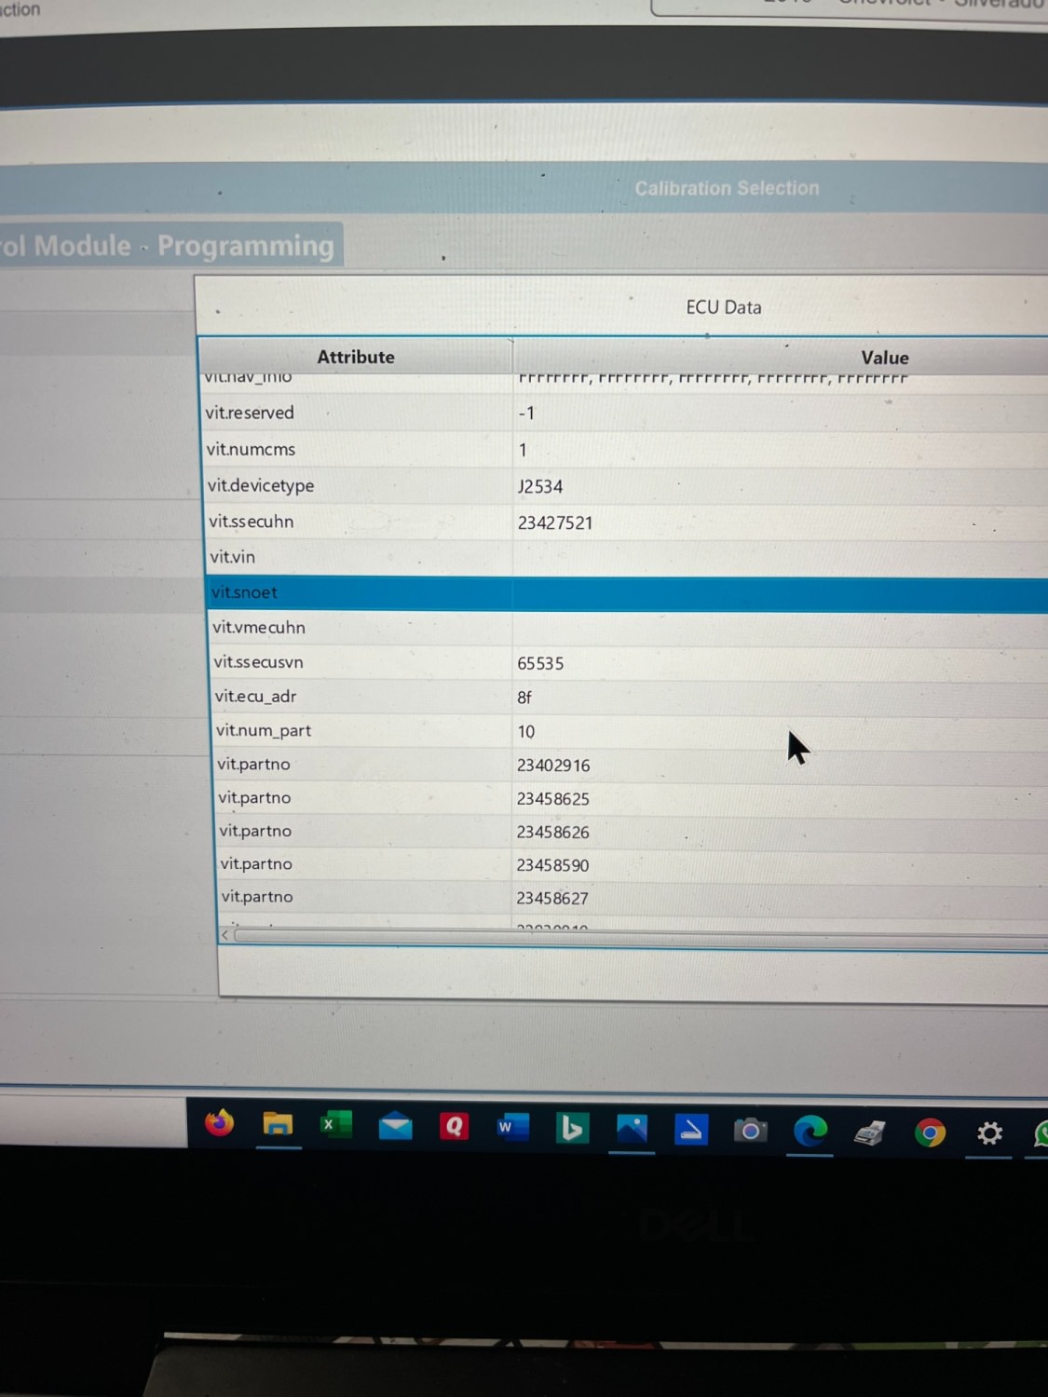Select the Control Module Programming tab
This screenshot has width=1048, height=1397.
point(168,246)
